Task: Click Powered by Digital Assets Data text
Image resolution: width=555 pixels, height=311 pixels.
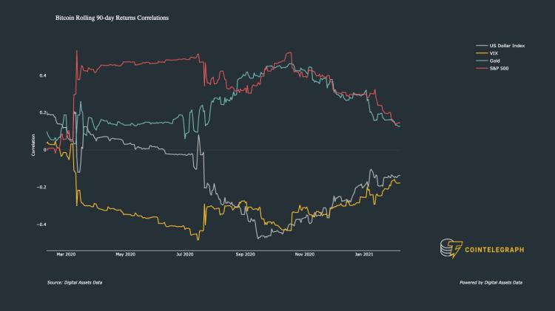Action: coord(491,282)
